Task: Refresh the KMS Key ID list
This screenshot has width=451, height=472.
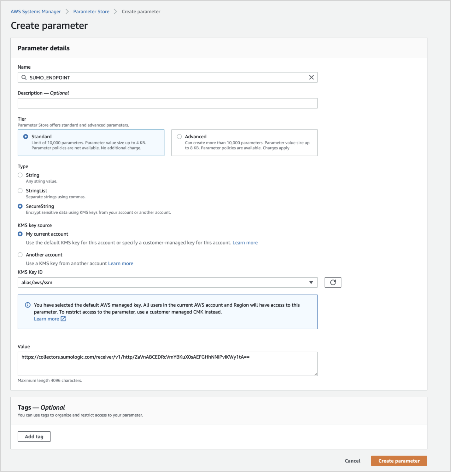Action: click(333, 282)
